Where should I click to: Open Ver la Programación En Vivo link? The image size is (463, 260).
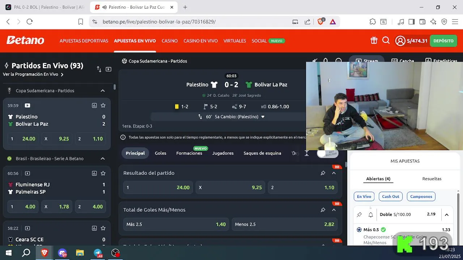[33, 74]
